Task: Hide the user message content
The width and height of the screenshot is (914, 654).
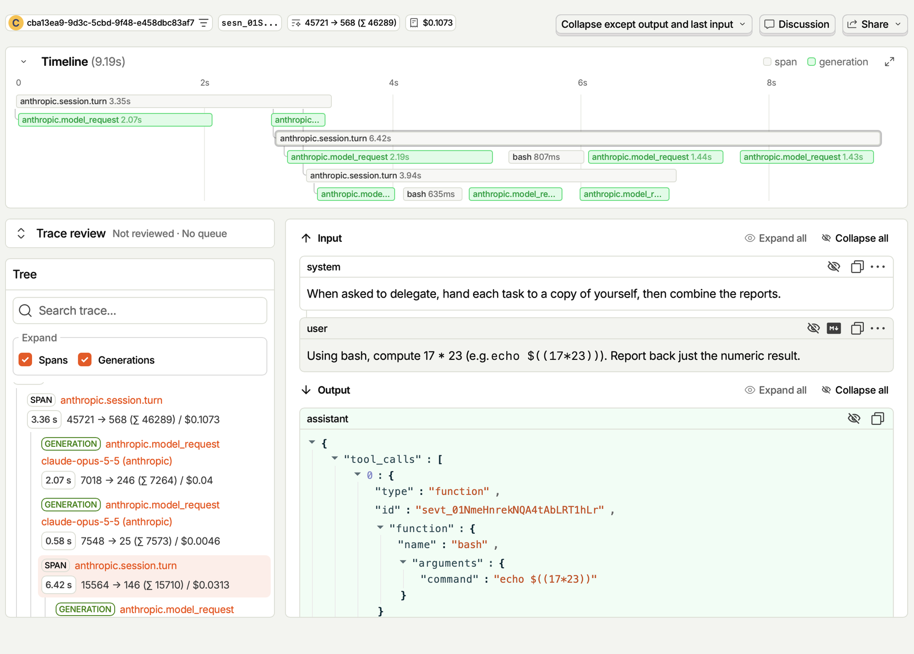Action: pyautogui.click(x=813, y=328)
